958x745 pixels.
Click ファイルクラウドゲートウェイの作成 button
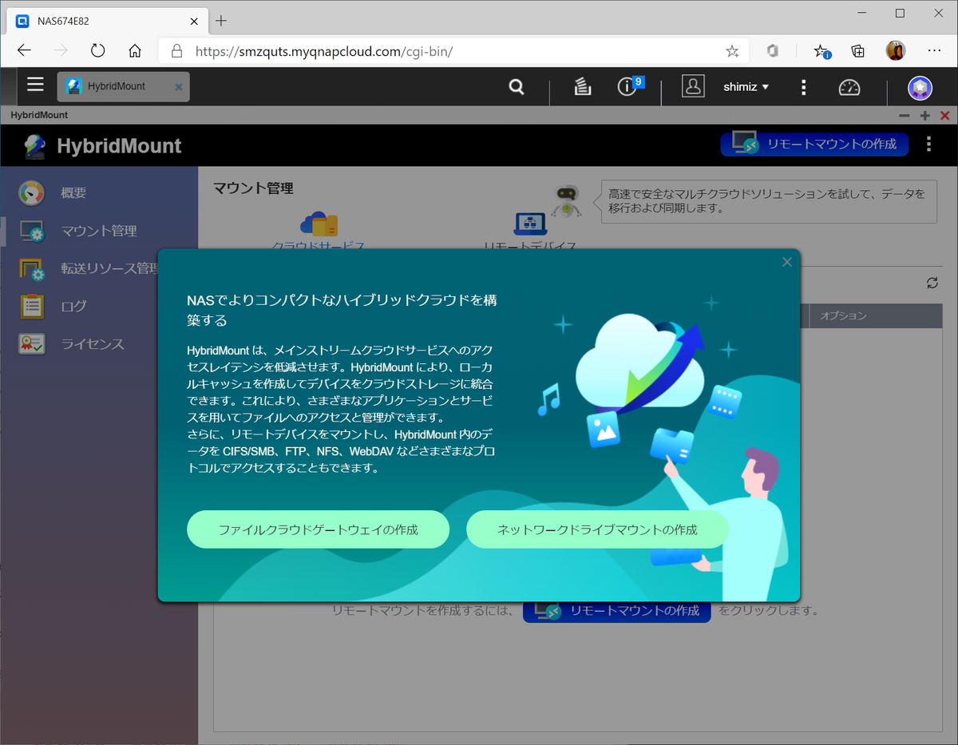pyautogui.click(x=318, y=529)
